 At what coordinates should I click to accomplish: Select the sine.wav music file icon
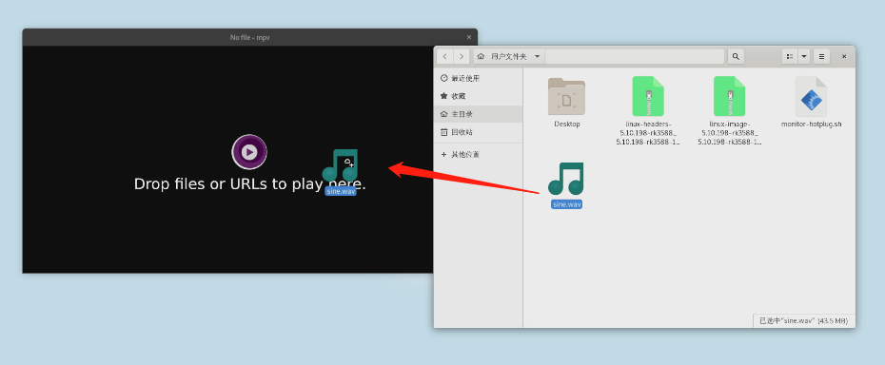(566, 179)
